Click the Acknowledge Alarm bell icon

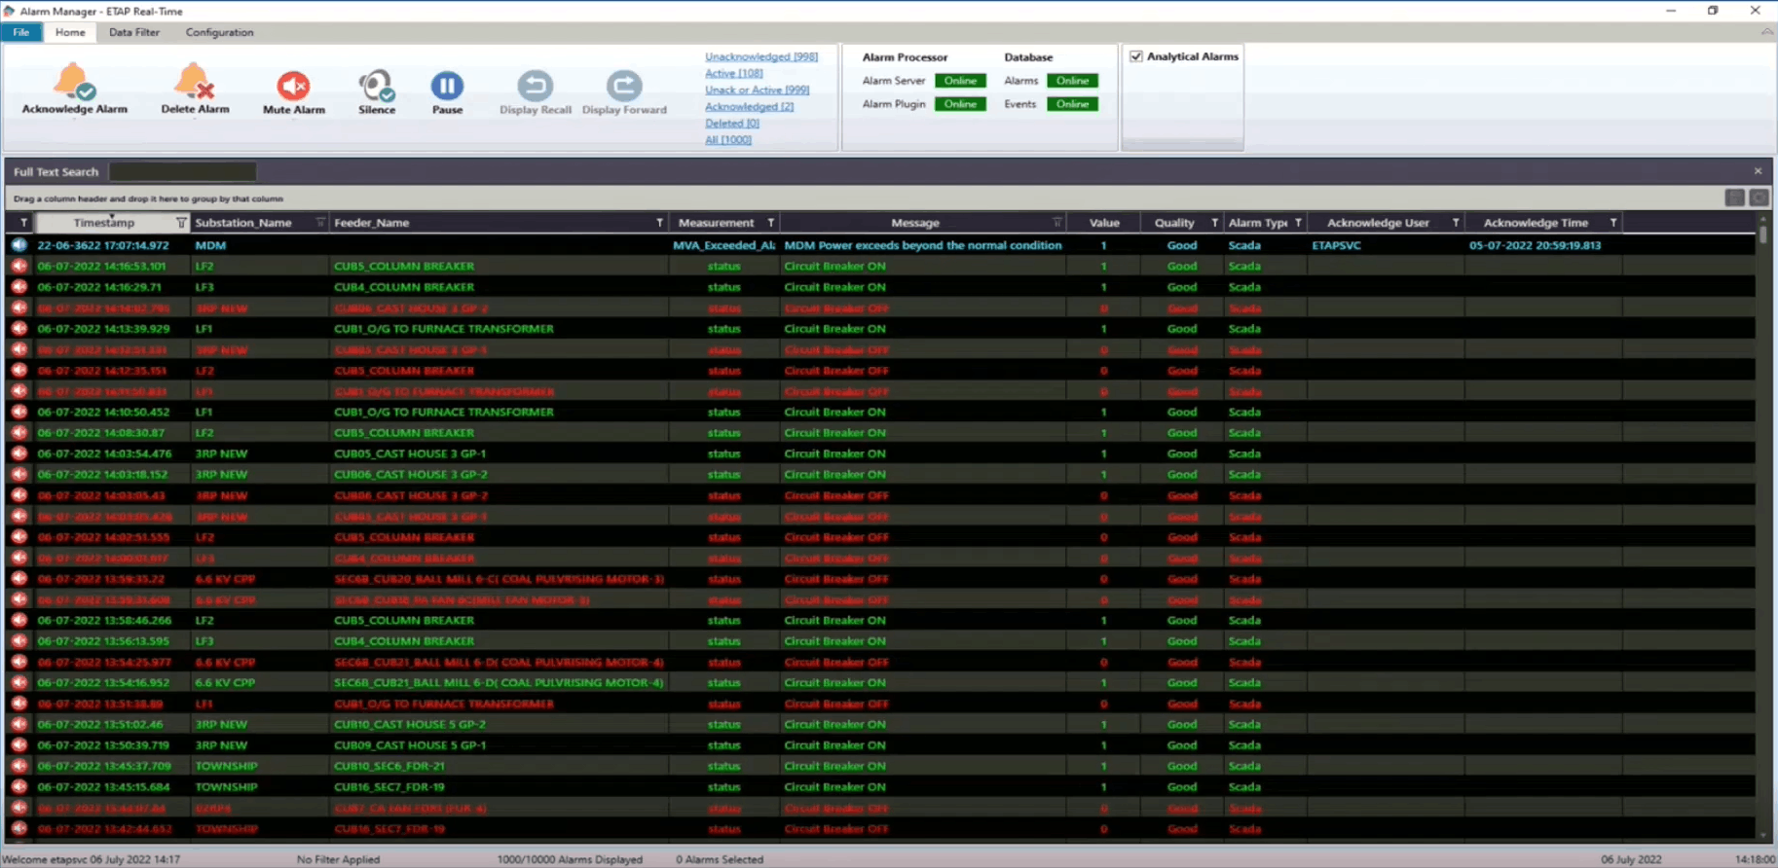[74, 83]
